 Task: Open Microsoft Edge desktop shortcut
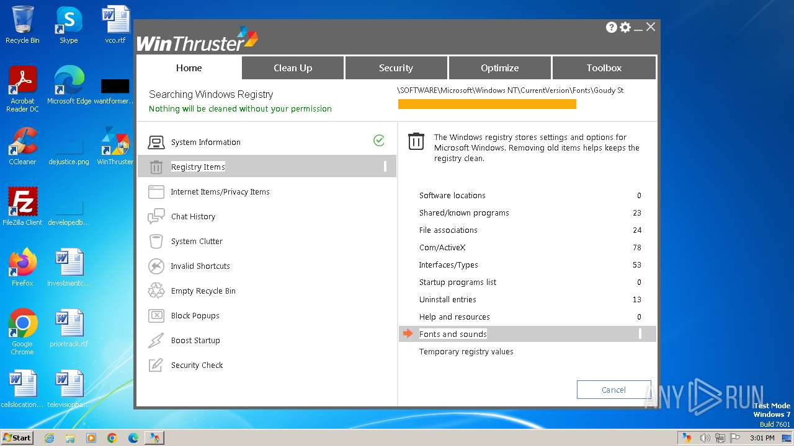pyautogui.click(x=69, y=85)
